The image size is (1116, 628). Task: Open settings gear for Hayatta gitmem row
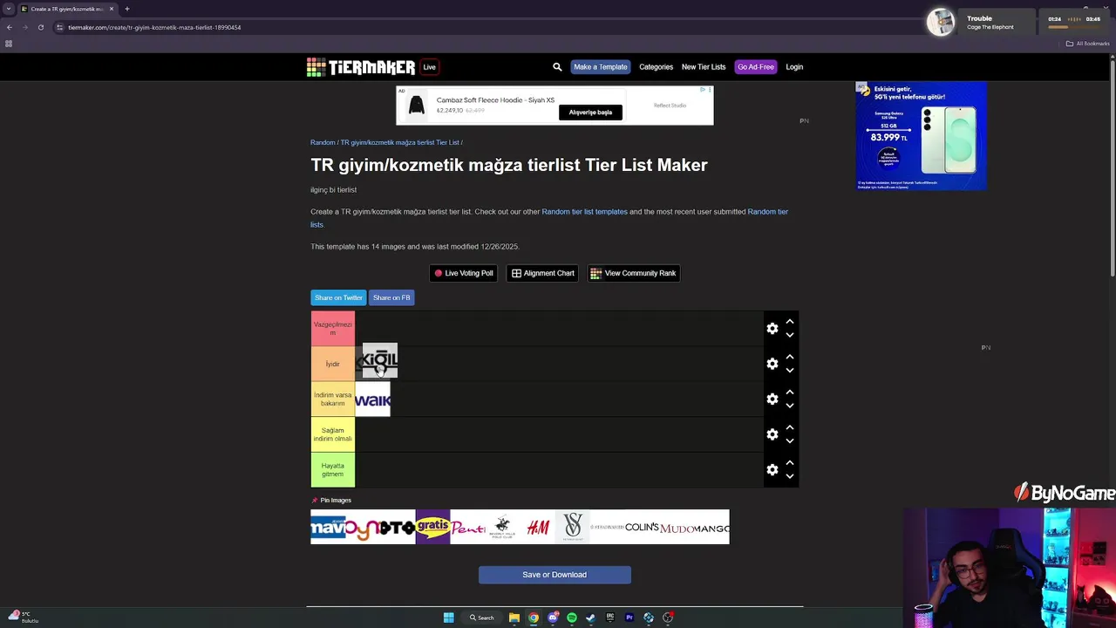772,469
